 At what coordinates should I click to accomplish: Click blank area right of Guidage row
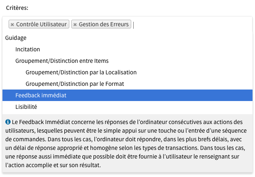pyautogui.click(x=140, y=38)
